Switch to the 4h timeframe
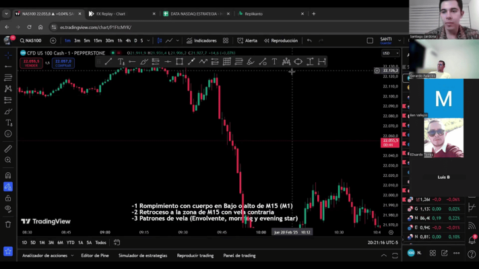 128,40
